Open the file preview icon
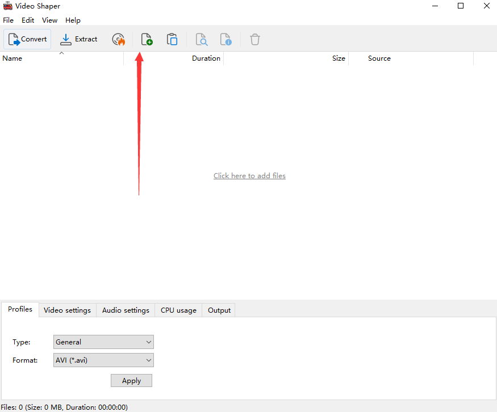 coord(202,39)
